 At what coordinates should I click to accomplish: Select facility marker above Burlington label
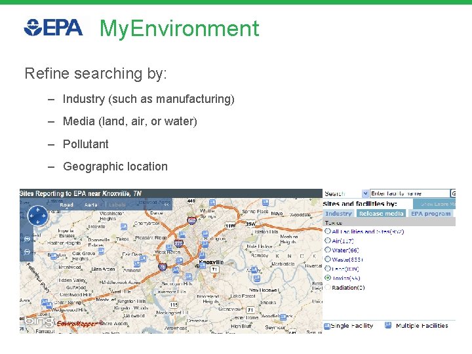tap(205, 233)
